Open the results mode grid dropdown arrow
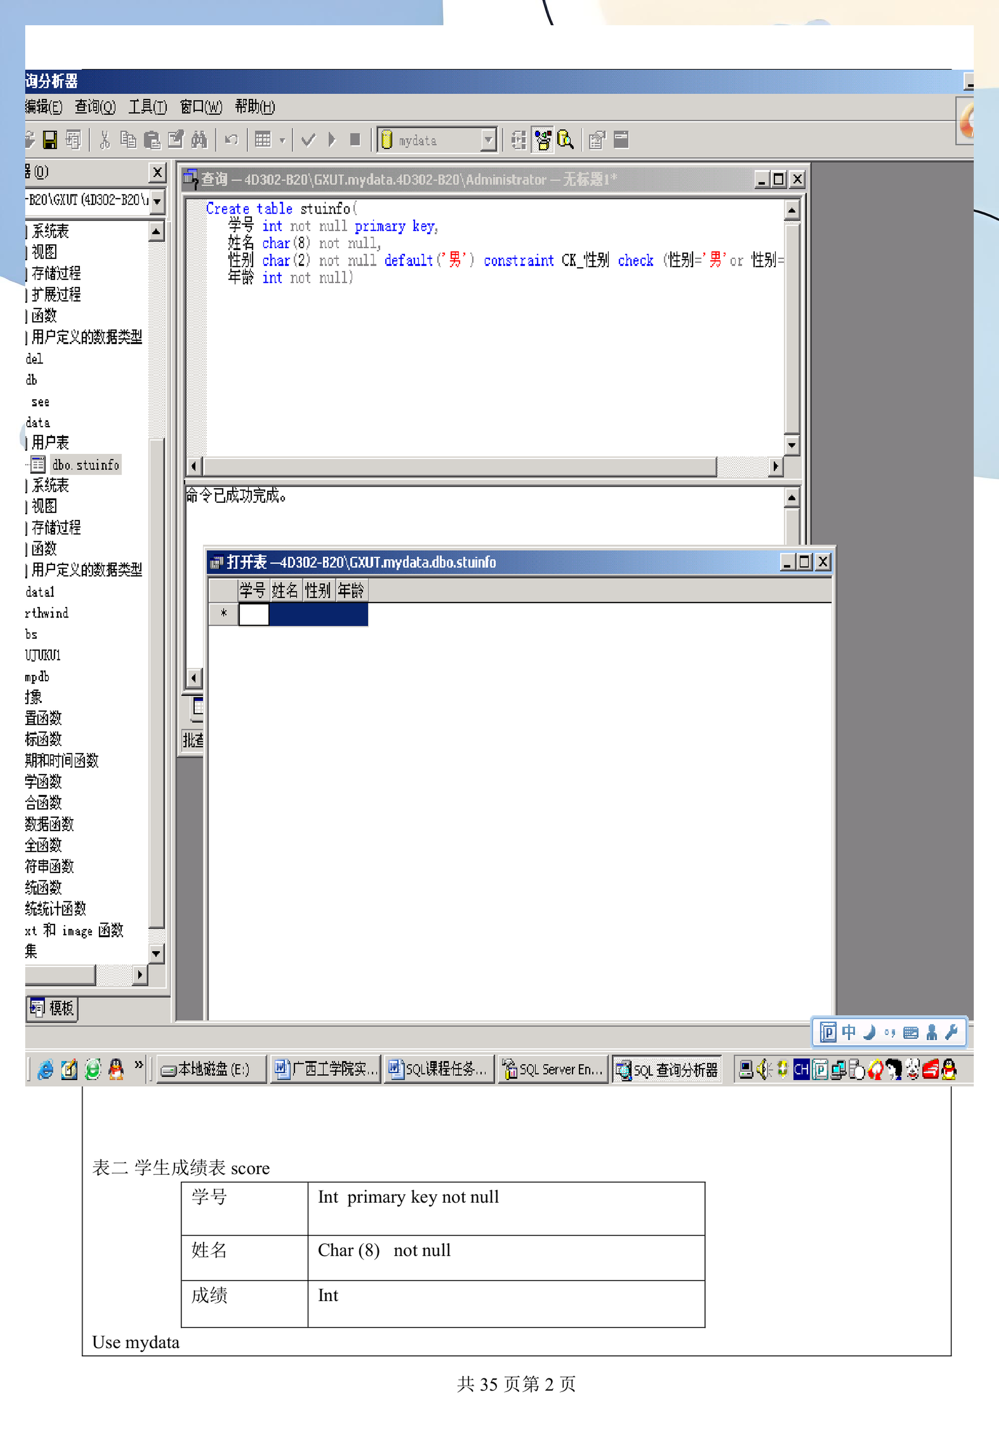Screen dimensions: 999x1440 [x=282, y=140]
